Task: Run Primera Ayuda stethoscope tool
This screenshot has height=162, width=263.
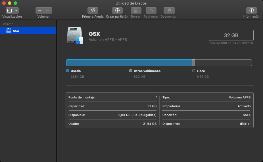Action: 93,10
